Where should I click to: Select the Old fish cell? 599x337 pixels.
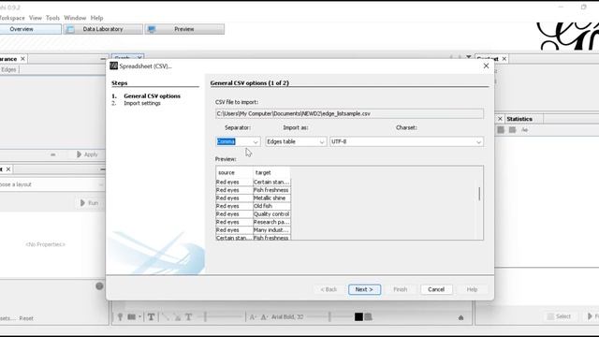pyautogui.click(x=271, y=206)
